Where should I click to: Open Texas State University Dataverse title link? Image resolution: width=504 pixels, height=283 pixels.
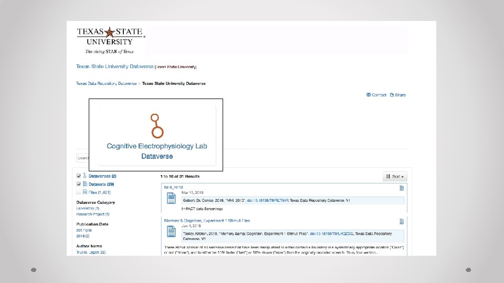coord(115,67)
